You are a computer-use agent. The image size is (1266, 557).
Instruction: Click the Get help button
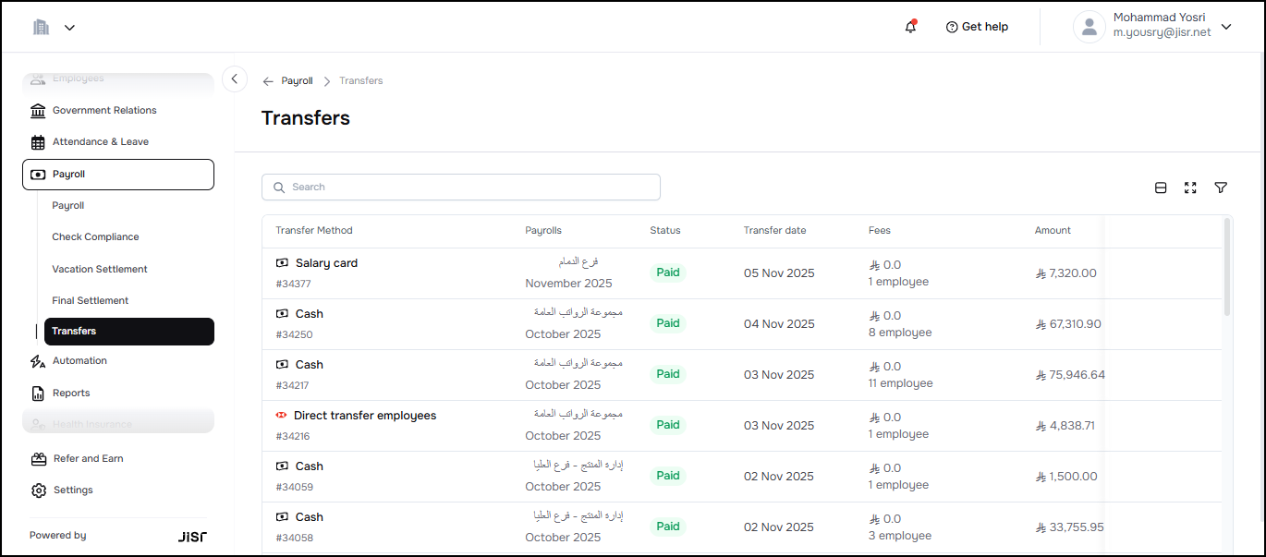coord(977,27)
